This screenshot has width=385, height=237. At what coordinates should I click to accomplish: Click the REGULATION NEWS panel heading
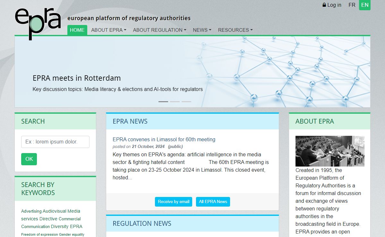point(142,224)
